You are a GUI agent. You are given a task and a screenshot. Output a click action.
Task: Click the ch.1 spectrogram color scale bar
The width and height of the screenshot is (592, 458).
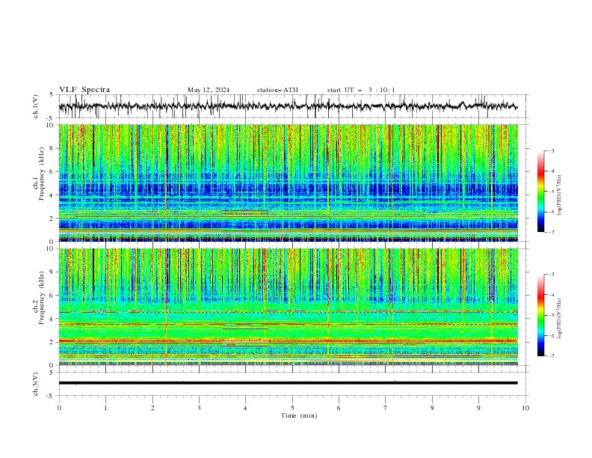coord(540,192)
